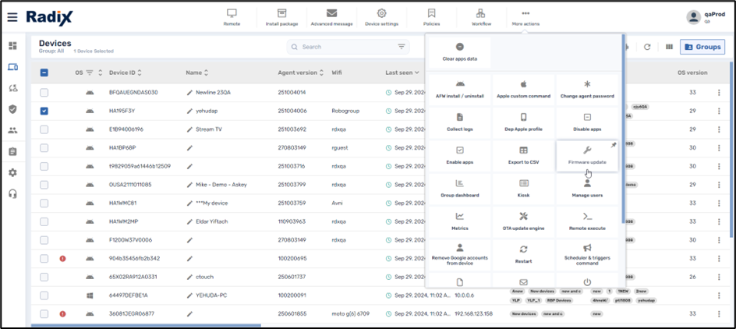
Task: Check the HA1WMC81 device checkbox
Action: coord(44,203)
